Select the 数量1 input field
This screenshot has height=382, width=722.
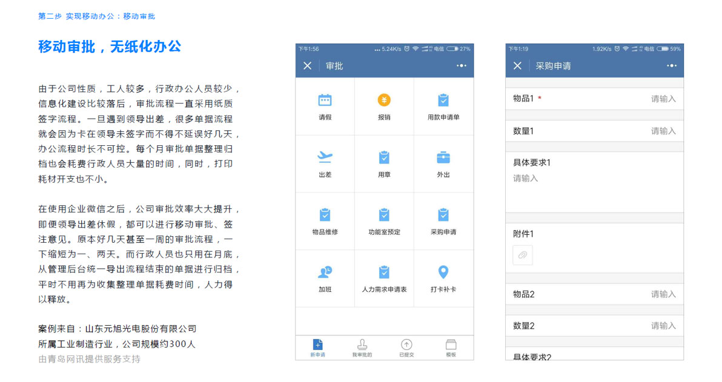tap(594, 131)
